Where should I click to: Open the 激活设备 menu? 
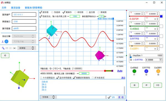(x=15, y=8)
